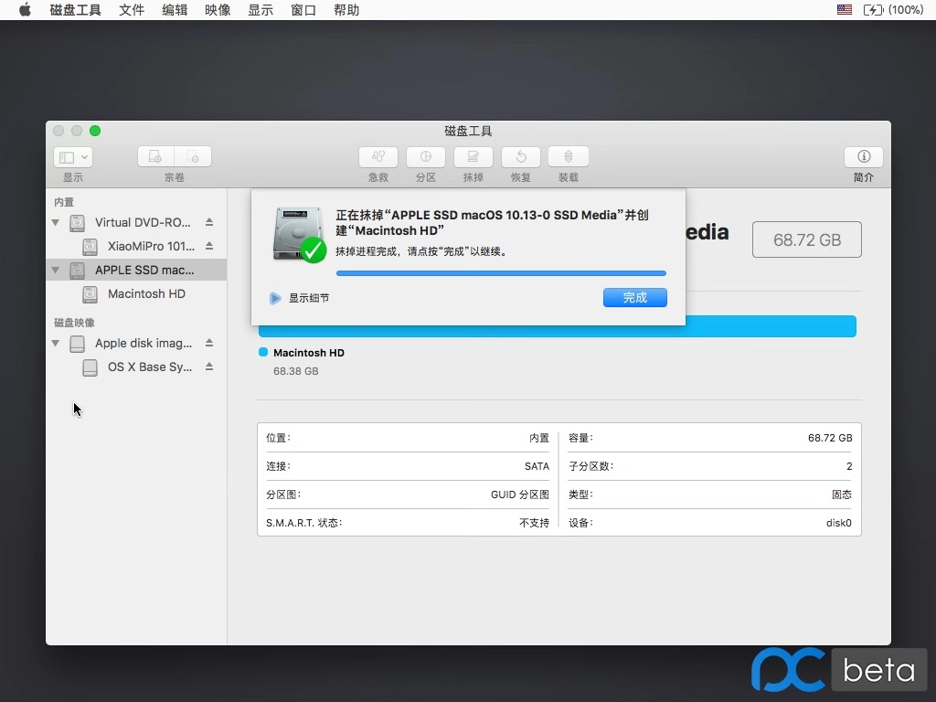Click the 抹掉进程完成 status message
Viewport: 936px width, 702px height.
[420, 252]
